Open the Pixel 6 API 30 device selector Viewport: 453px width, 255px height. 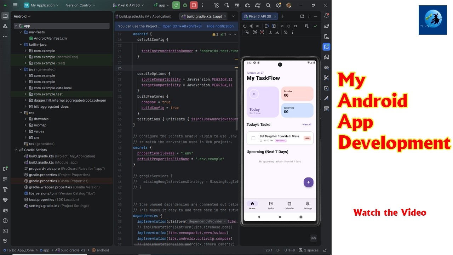(129, 5)
